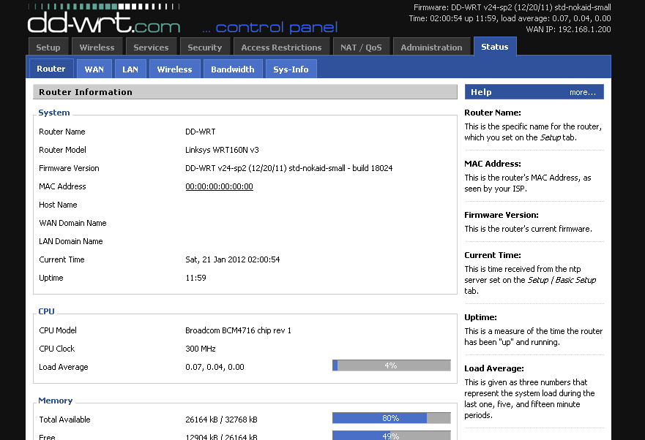
Task: Open the Setup tab
Action: 48,48
